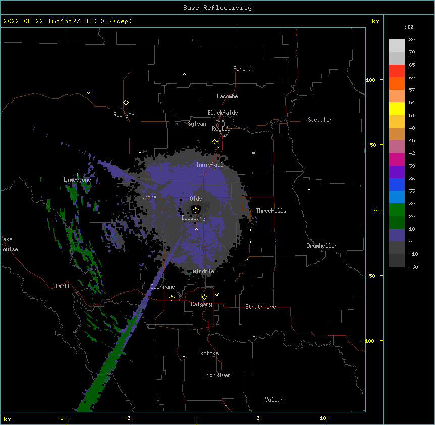Click the dBZ legend heading

coord(409,27)
